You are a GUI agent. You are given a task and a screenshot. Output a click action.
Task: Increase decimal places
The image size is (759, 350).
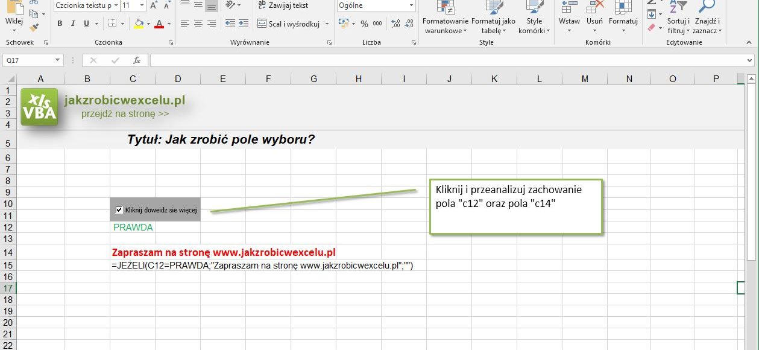coord(395,24)
